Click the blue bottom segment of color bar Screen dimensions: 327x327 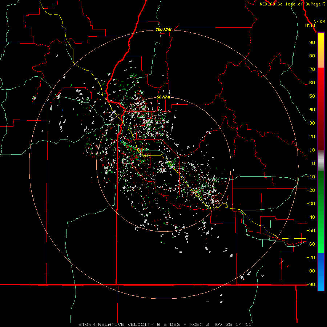[x=321, y=272]
